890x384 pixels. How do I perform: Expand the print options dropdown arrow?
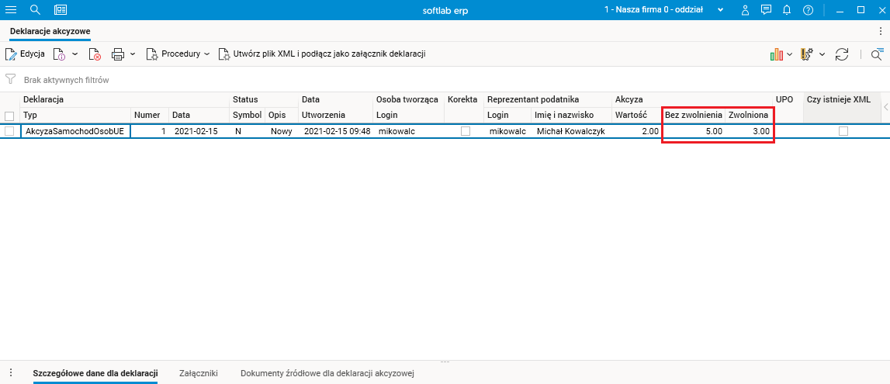pyautogui.click(x=133, y=54)
